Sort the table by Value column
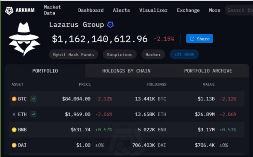 [x=209, y=84]
